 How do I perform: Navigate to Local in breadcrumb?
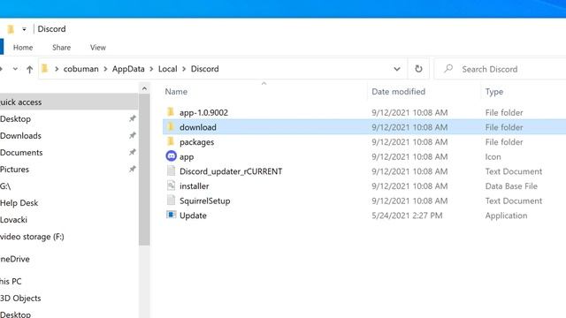tap(167, 69)
